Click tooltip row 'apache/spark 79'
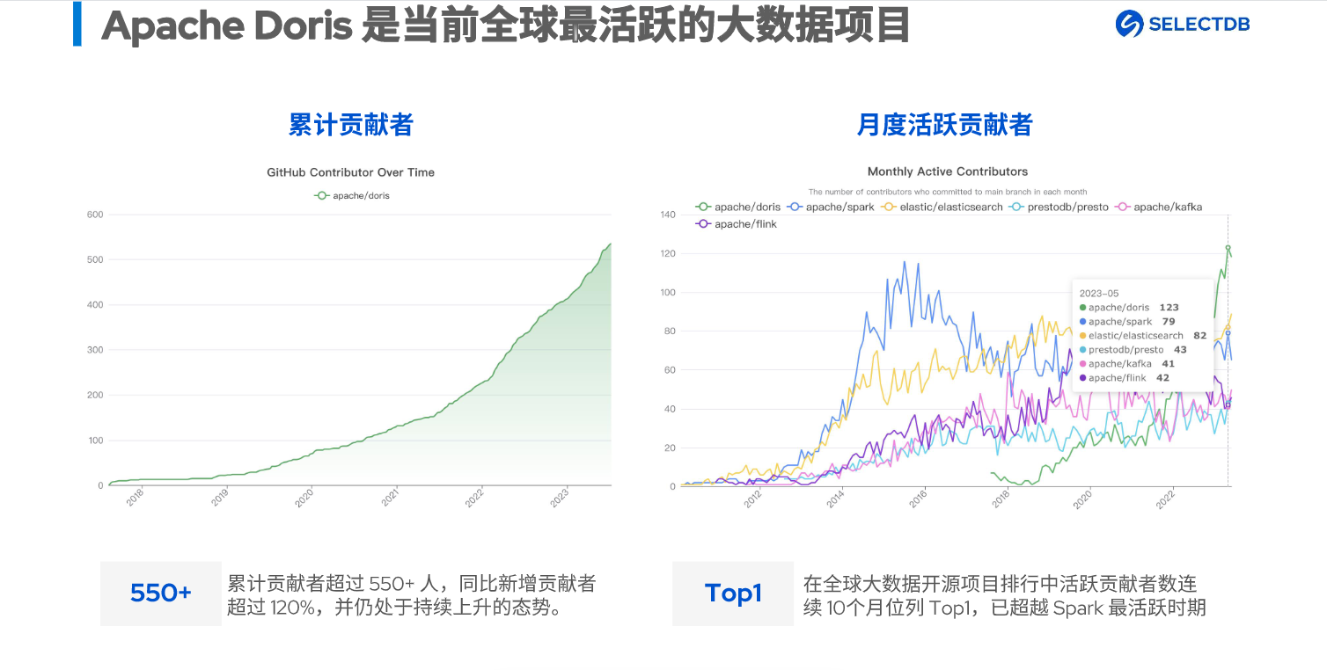This screenshot has width=1327, height=670. [x=1127, y=322]
